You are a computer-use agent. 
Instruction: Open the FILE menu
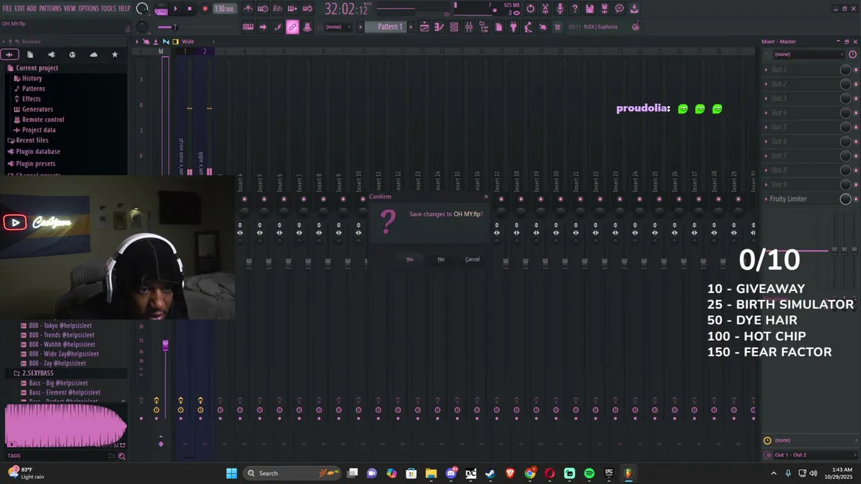[x=7, y=9]
